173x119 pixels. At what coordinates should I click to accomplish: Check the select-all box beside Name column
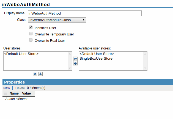tap(6, 93)
